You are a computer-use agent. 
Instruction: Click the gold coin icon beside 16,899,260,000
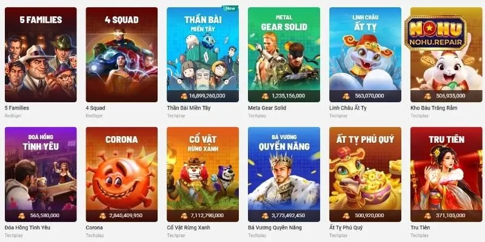click(x=184, y=96)
